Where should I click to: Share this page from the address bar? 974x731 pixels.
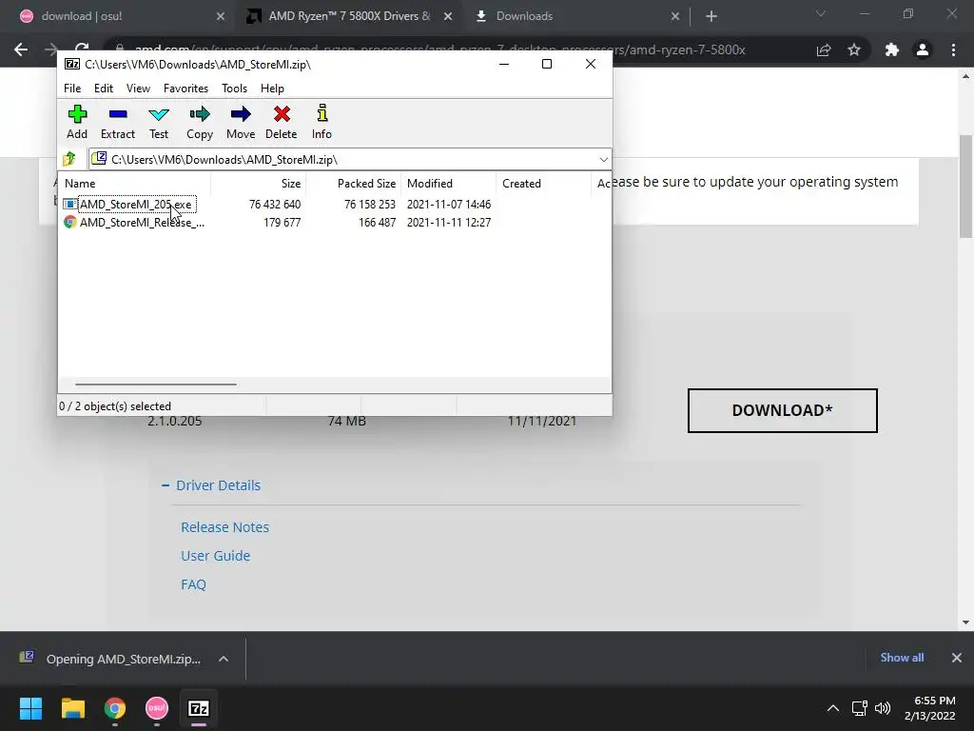pos(824,49)
